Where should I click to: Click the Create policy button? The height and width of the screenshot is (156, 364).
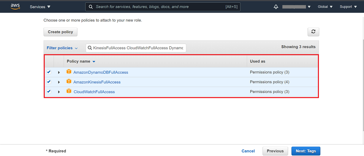[x=60, y=32]
